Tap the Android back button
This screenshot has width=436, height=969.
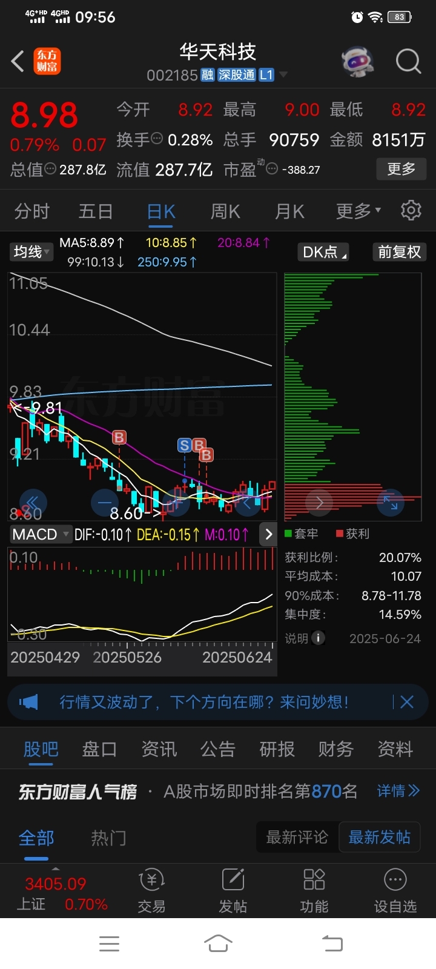pyautogui.click(x=332, y=944)
